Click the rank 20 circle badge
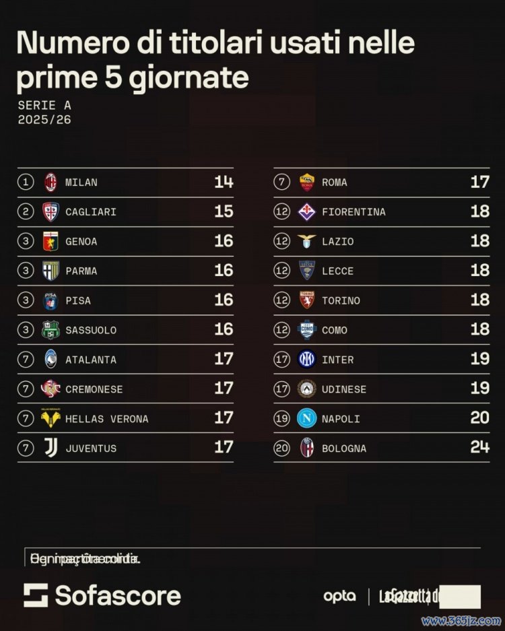This screenshot has height=631, width=505. coord(281,448)
